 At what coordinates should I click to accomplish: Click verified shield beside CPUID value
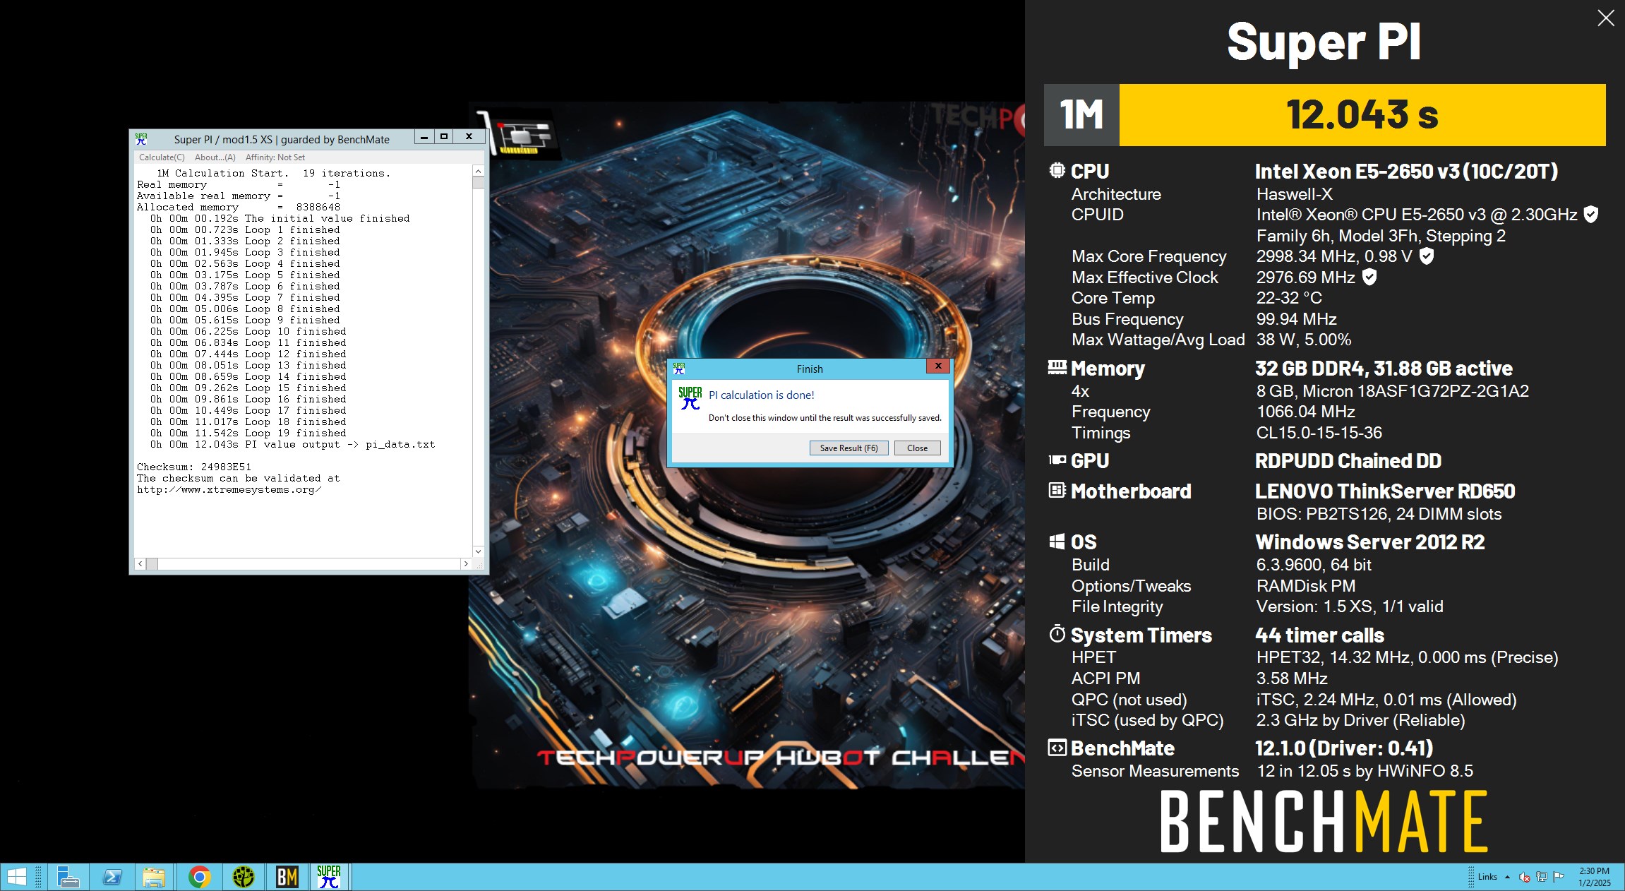[x=1591, y=215]
